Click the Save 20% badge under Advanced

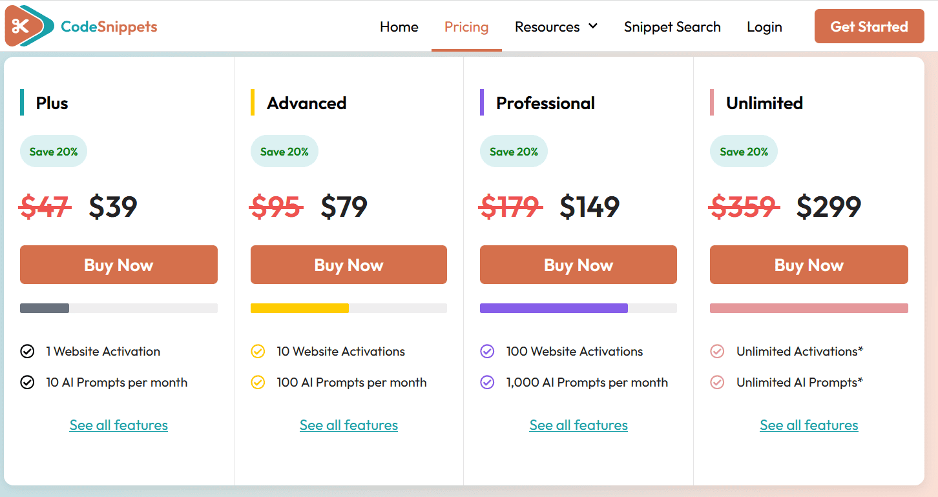(x=284, y=150)
